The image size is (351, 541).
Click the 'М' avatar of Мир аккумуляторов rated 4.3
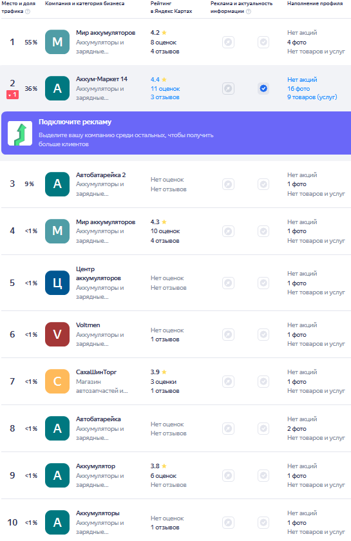[57, 231]
